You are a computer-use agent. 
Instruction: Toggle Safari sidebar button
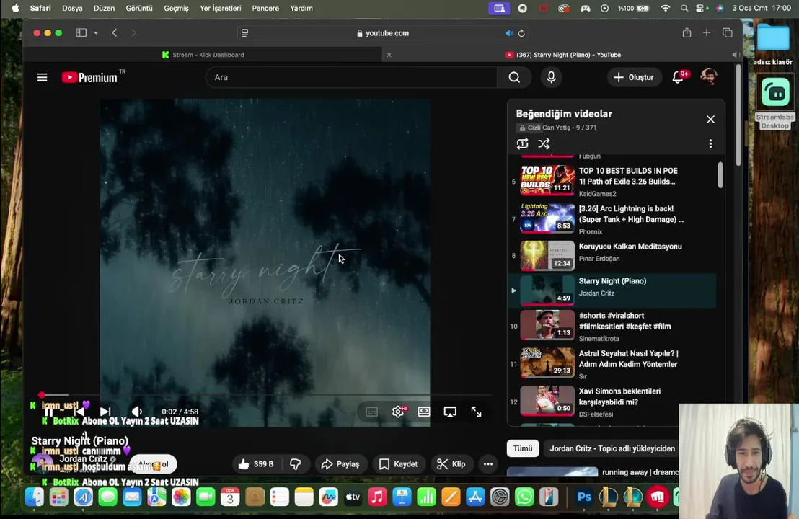81,32
